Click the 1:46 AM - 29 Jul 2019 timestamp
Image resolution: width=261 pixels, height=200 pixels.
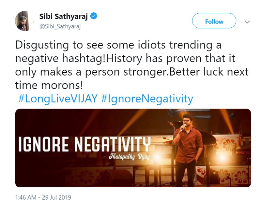pyautogui.click(x=43, y=197)
